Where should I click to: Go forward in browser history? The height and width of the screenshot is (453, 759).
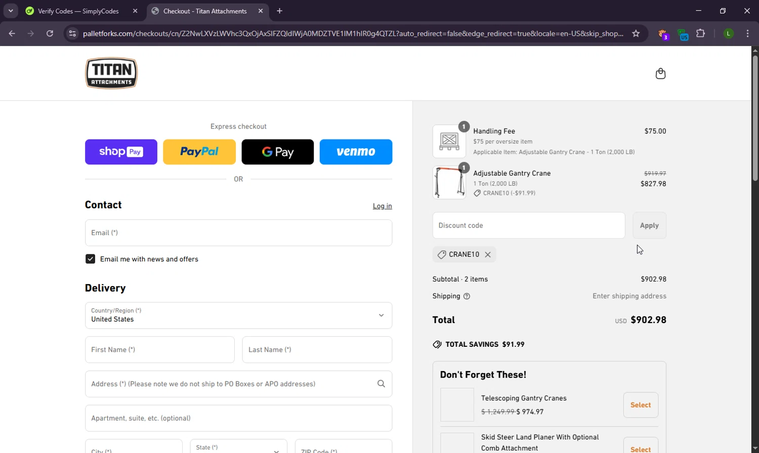coord(31,33)
